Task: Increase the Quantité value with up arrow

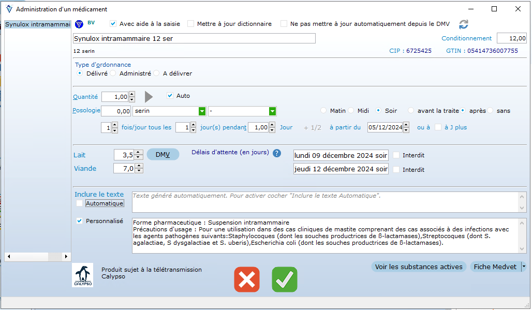Action: pos(132,94)
